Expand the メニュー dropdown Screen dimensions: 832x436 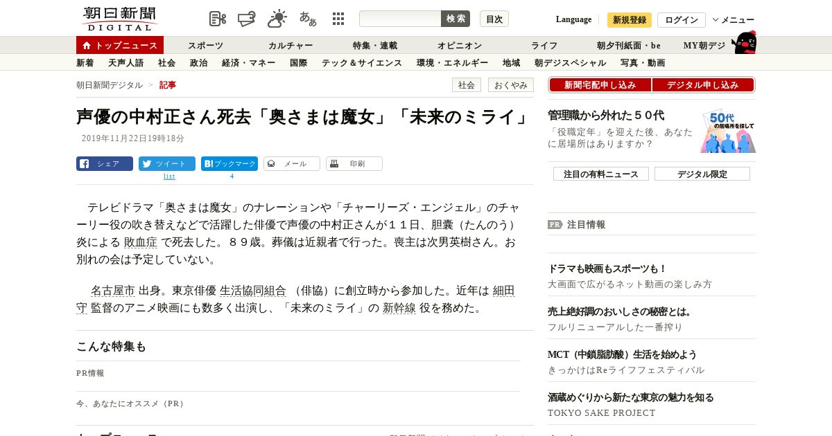point(734,20)
